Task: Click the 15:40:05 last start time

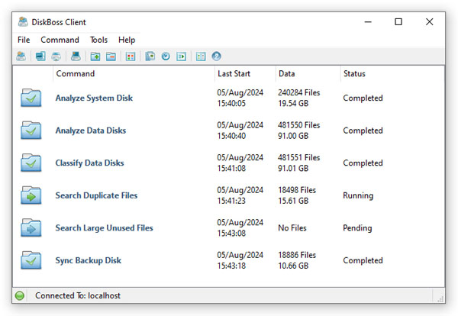Action: click(231, 103)
